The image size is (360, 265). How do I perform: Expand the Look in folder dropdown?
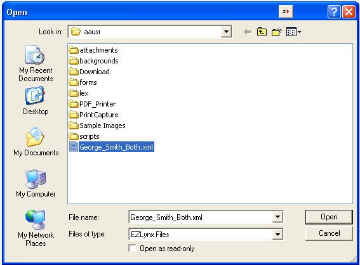[226, 32]
